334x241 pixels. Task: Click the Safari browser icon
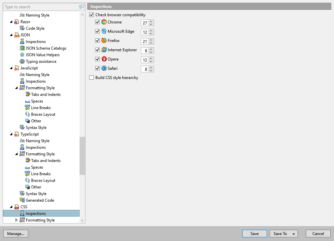pyautogui.click(x=104, y=68)
